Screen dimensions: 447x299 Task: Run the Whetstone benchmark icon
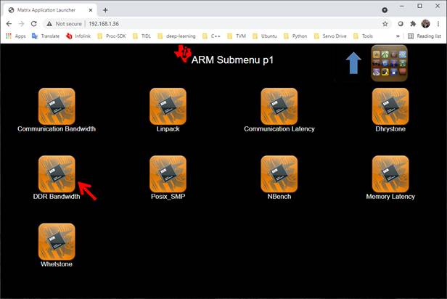(x=57, y=241)
